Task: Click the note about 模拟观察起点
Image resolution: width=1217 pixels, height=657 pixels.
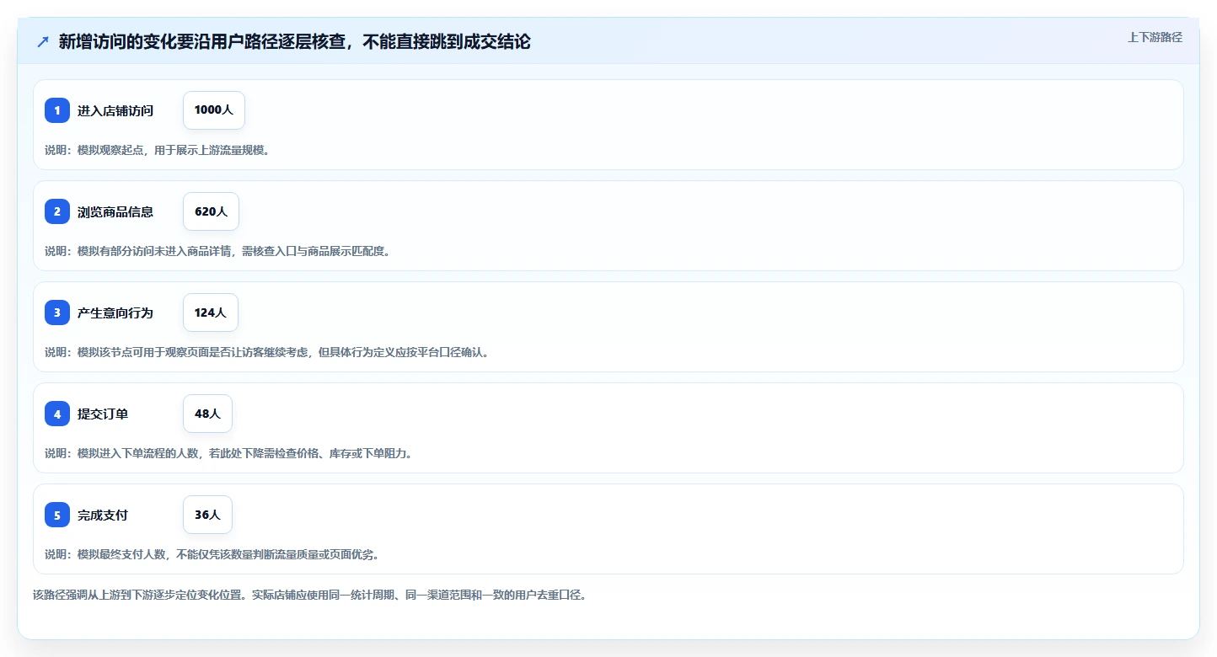Action: [x=157, y=150]
